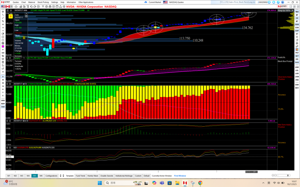
Task: Toggle the ORD chart mode
Action: click(3, 100)
